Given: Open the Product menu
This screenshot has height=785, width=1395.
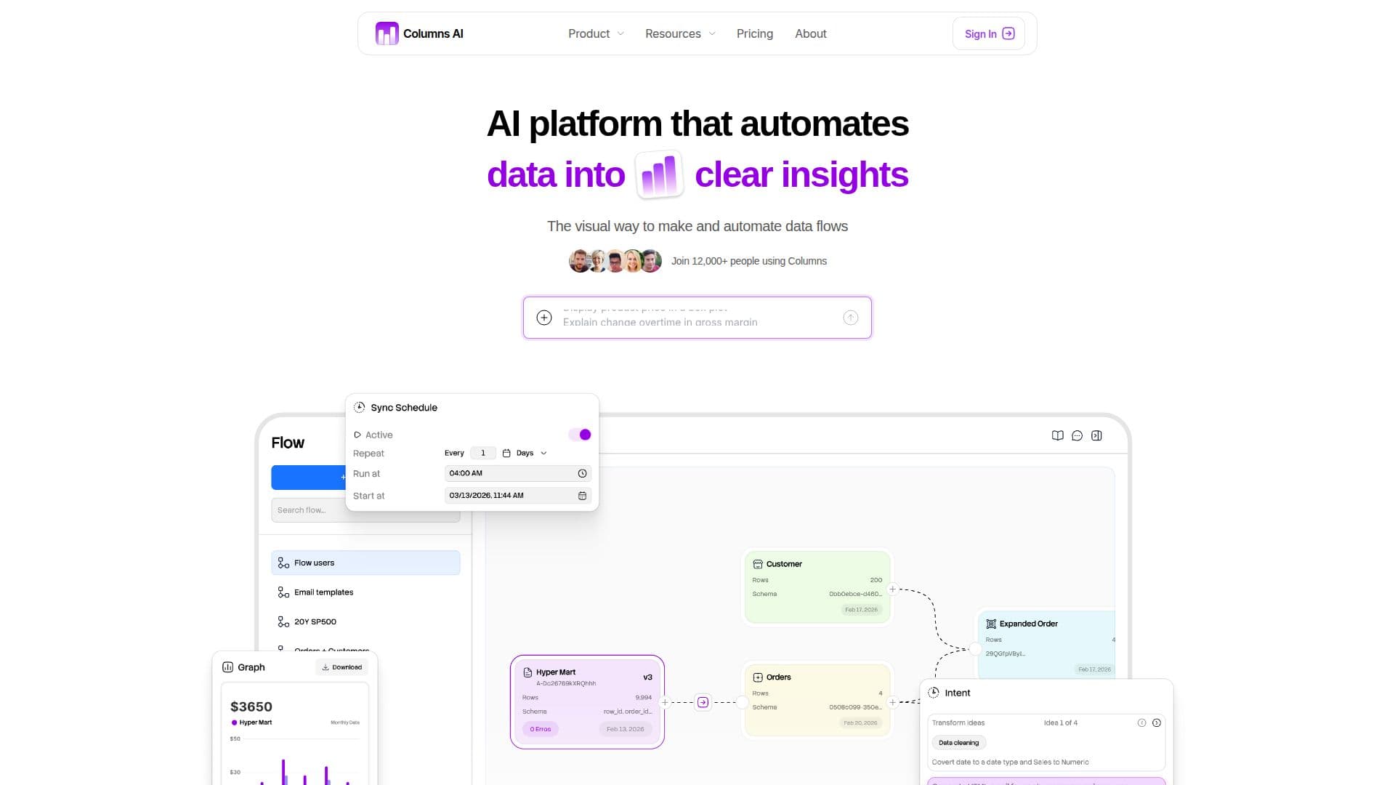Looking at the screenshot, I should [x=596, y=33].
